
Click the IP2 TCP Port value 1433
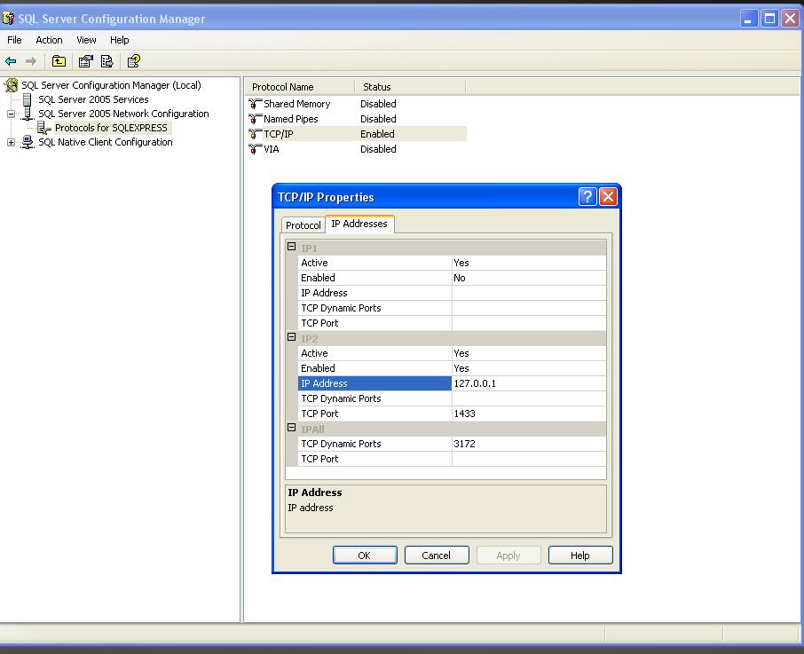tap(529, 414)
